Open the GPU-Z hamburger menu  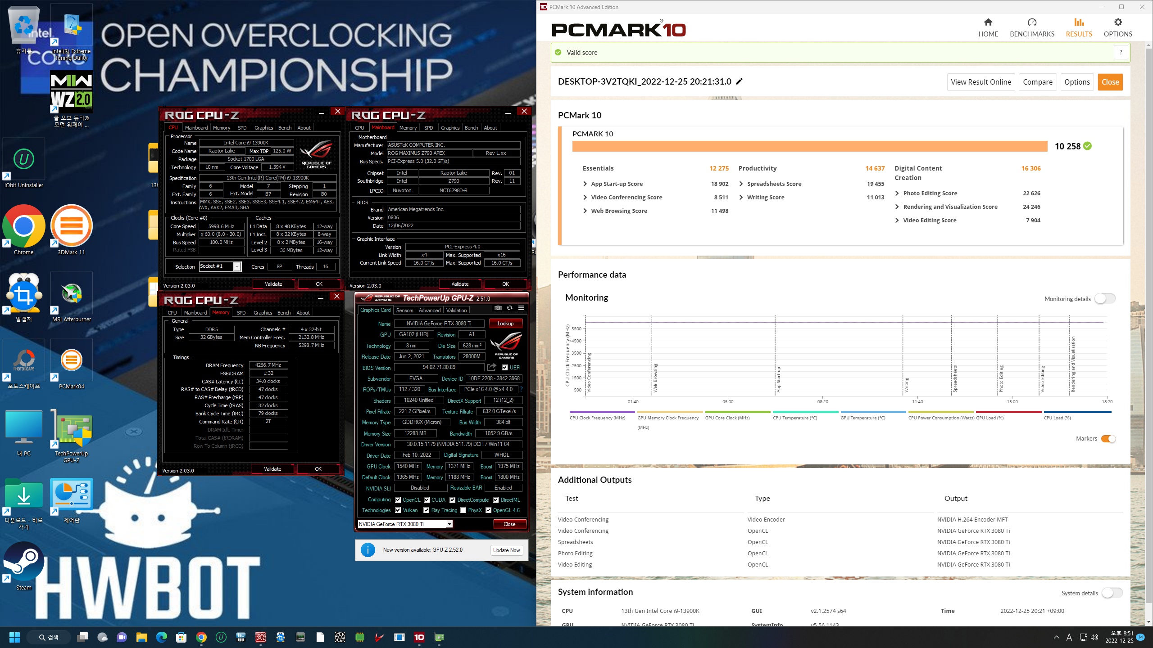pos(521,308)
